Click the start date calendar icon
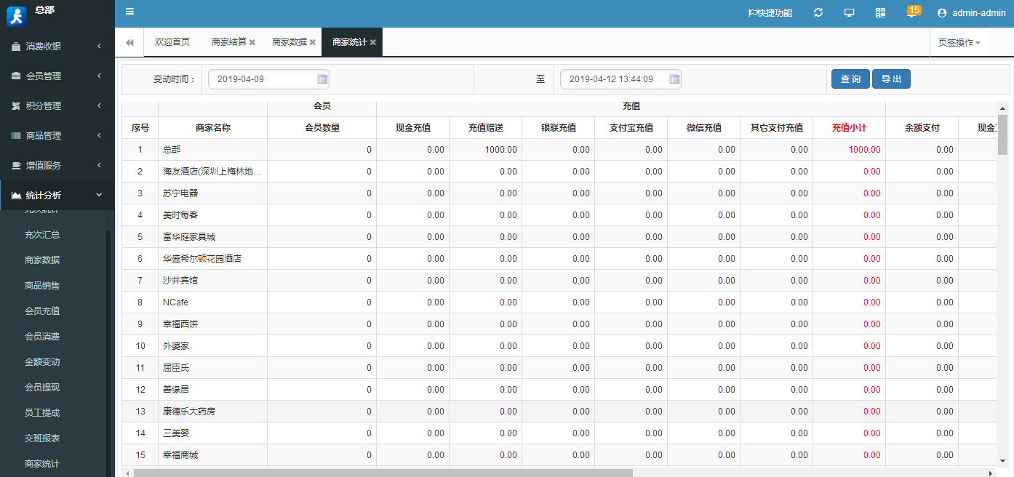Image resolution: width=1014 pixels, height=477 pixels. click(x=322, y=79)
